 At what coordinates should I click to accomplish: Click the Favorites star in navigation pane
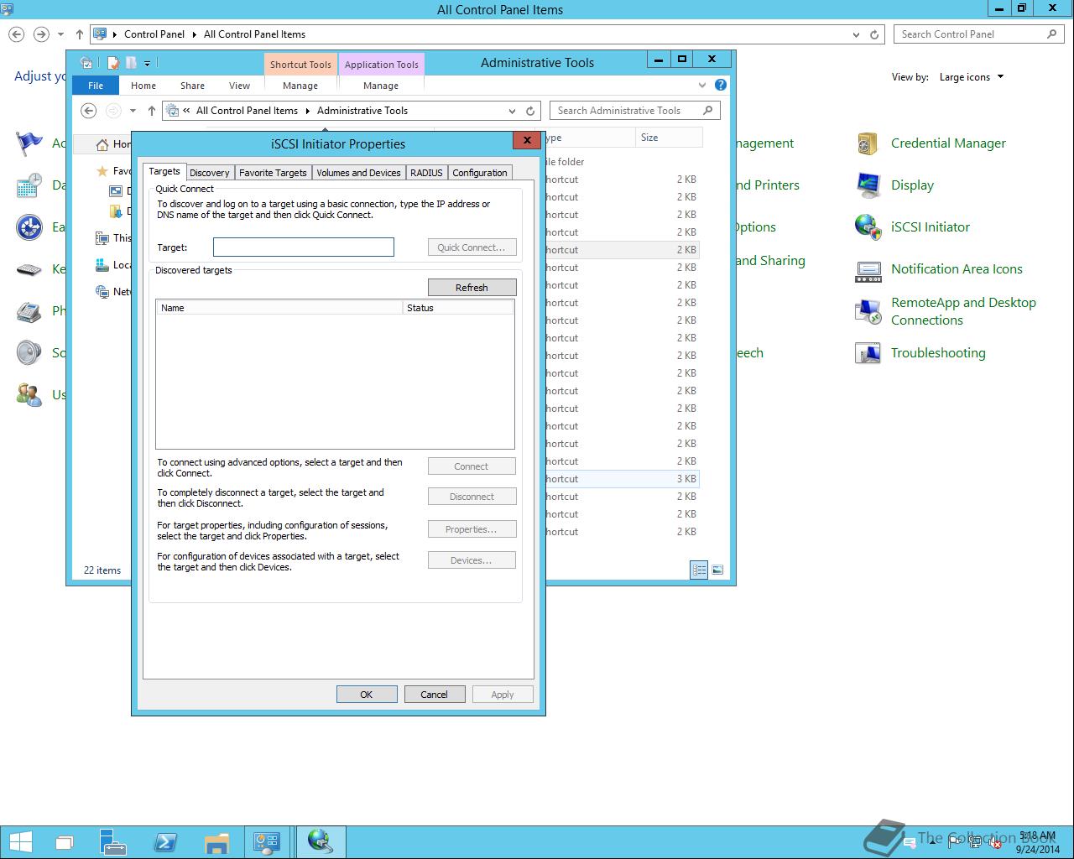click(102, 171)
